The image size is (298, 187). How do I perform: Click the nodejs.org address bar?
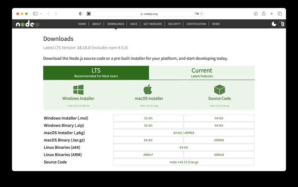pyautogui.click(x=149, y=14)
